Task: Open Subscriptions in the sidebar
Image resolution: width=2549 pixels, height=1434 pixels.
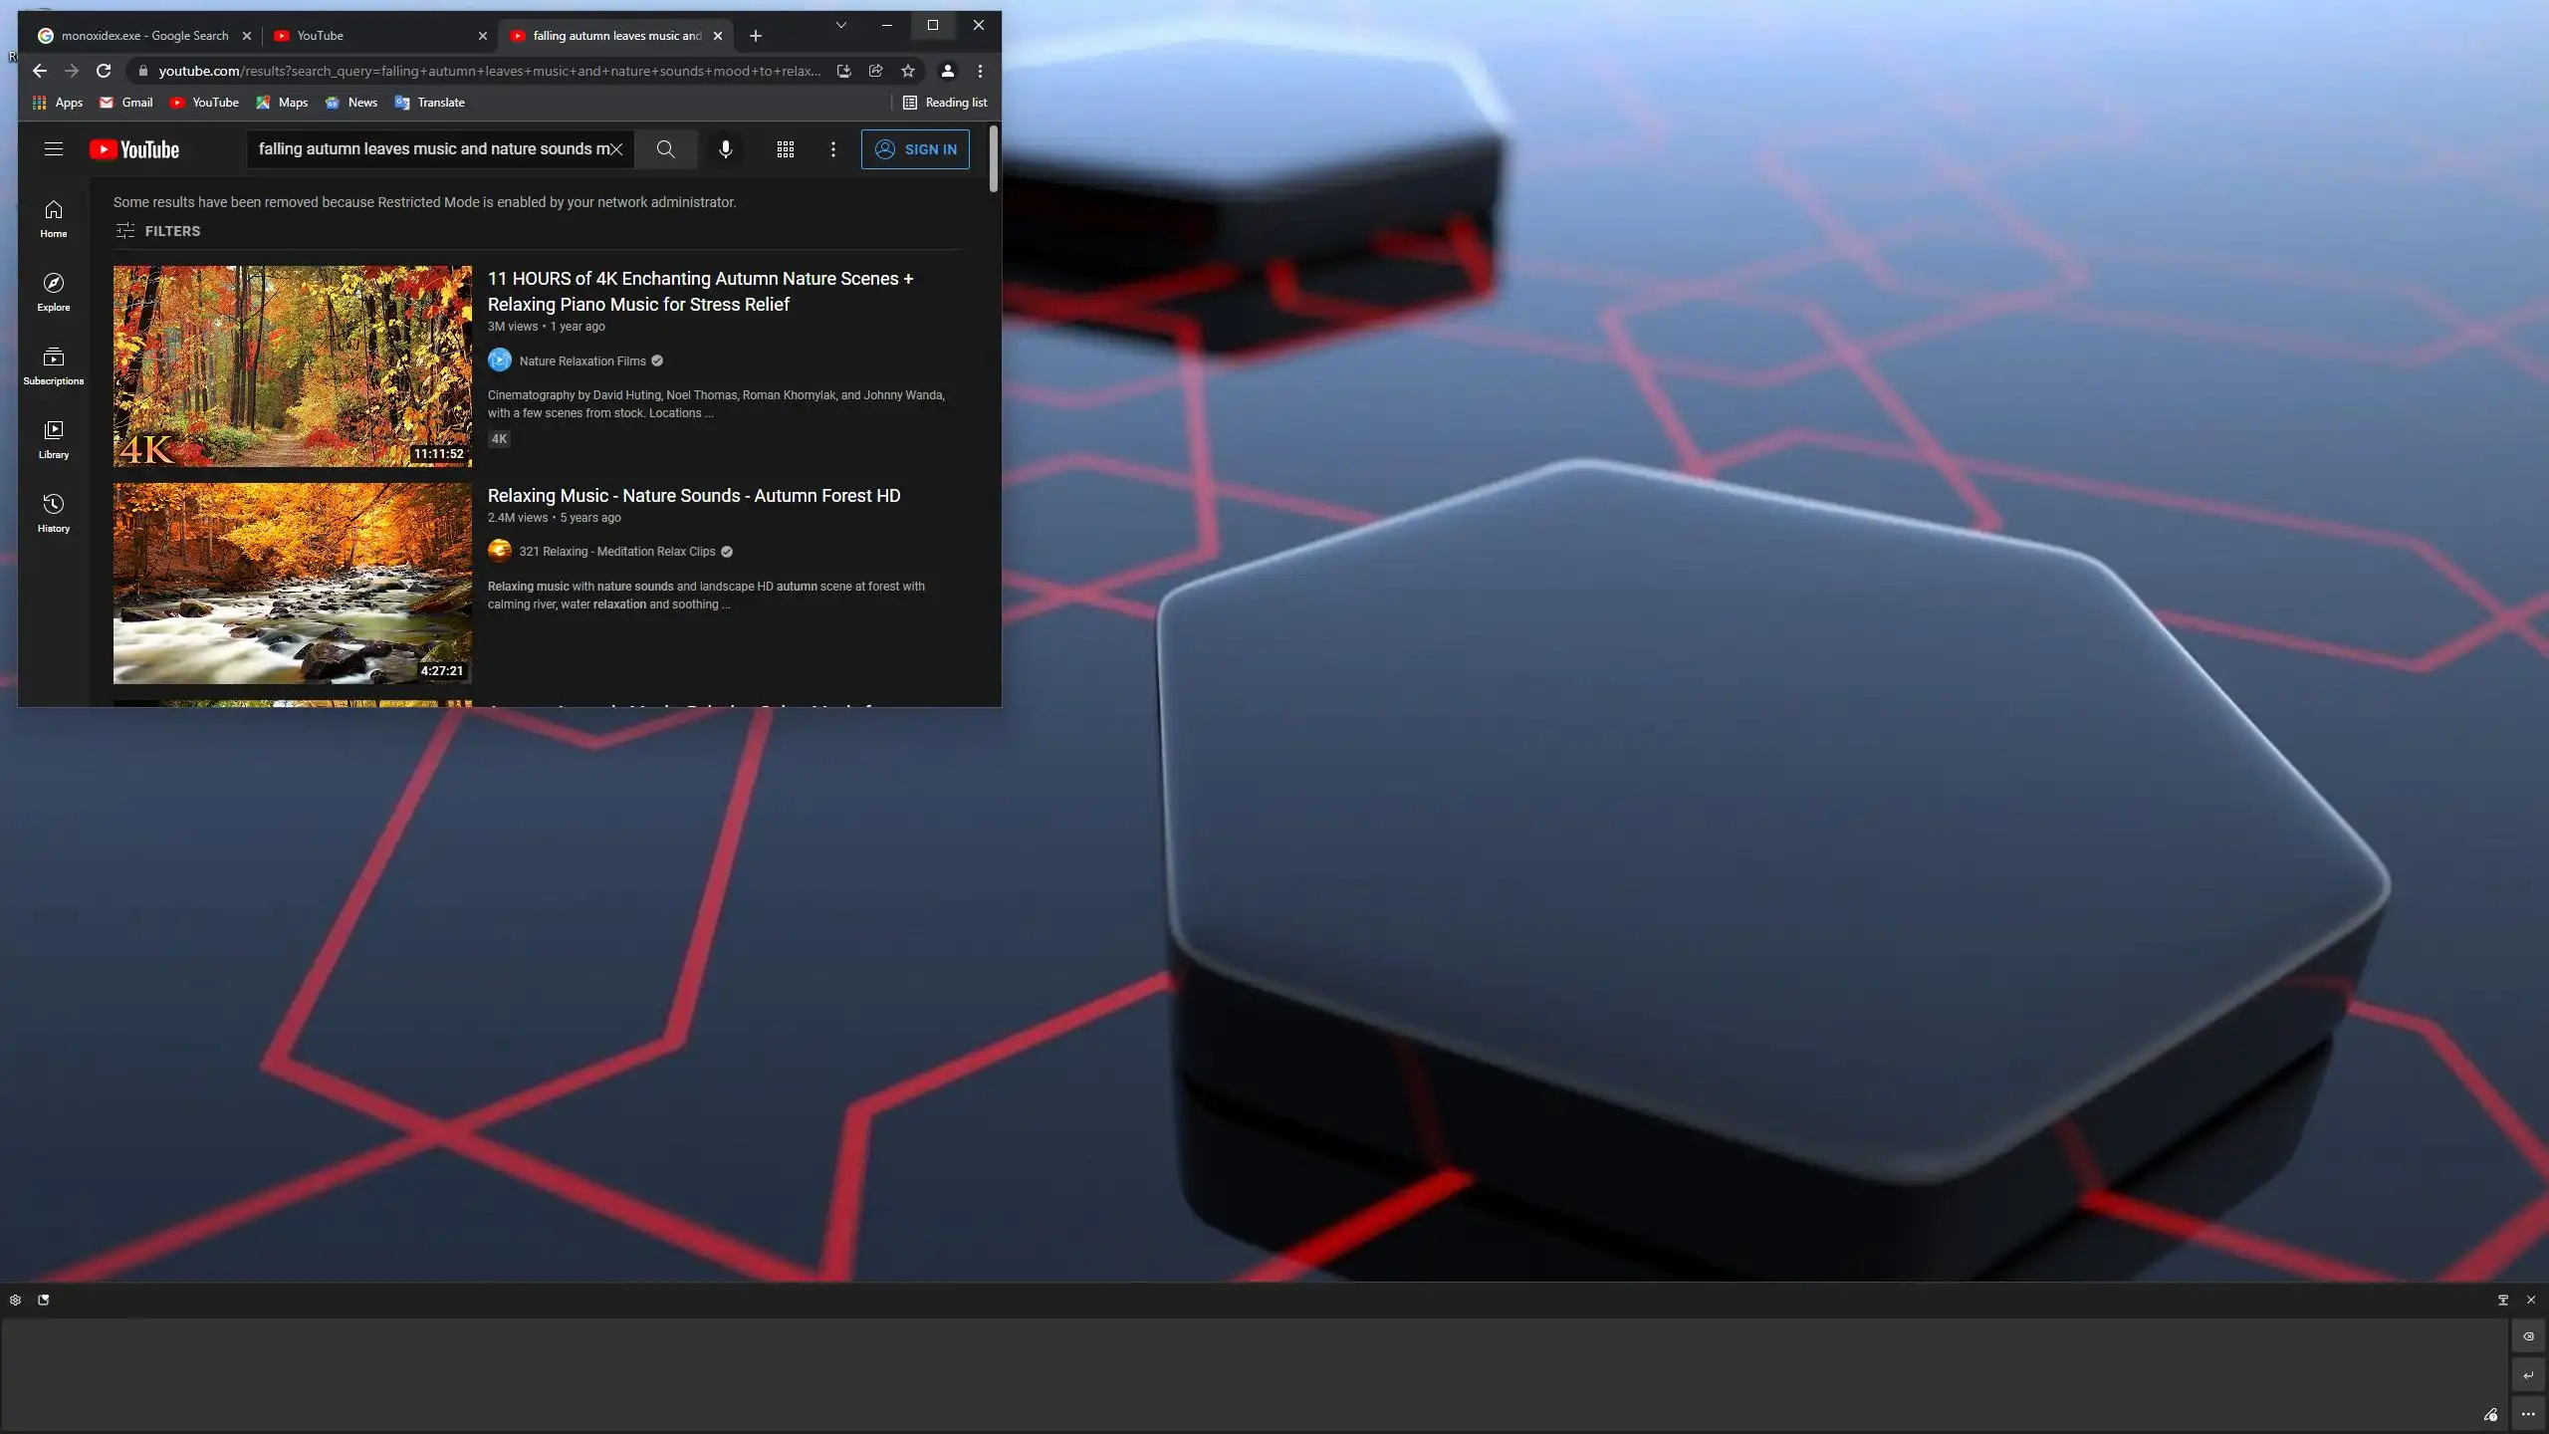Action: [x=54, y=365]
